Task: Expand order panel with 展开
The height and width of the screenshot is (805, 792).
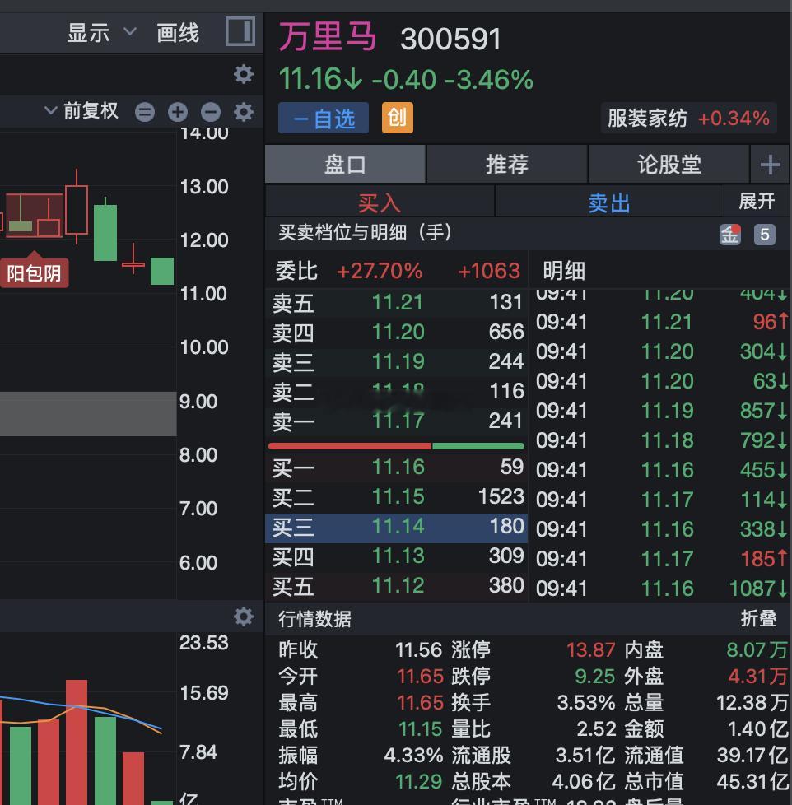Action: [x=756, y=201]
